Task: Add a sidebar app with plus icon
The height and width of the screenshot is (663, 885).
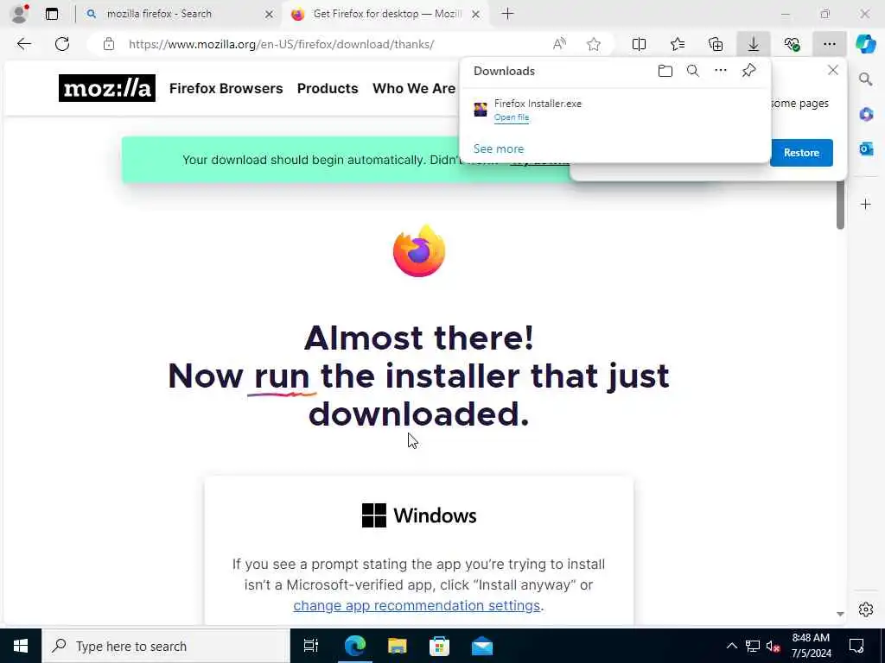Action: coord(866,204)
